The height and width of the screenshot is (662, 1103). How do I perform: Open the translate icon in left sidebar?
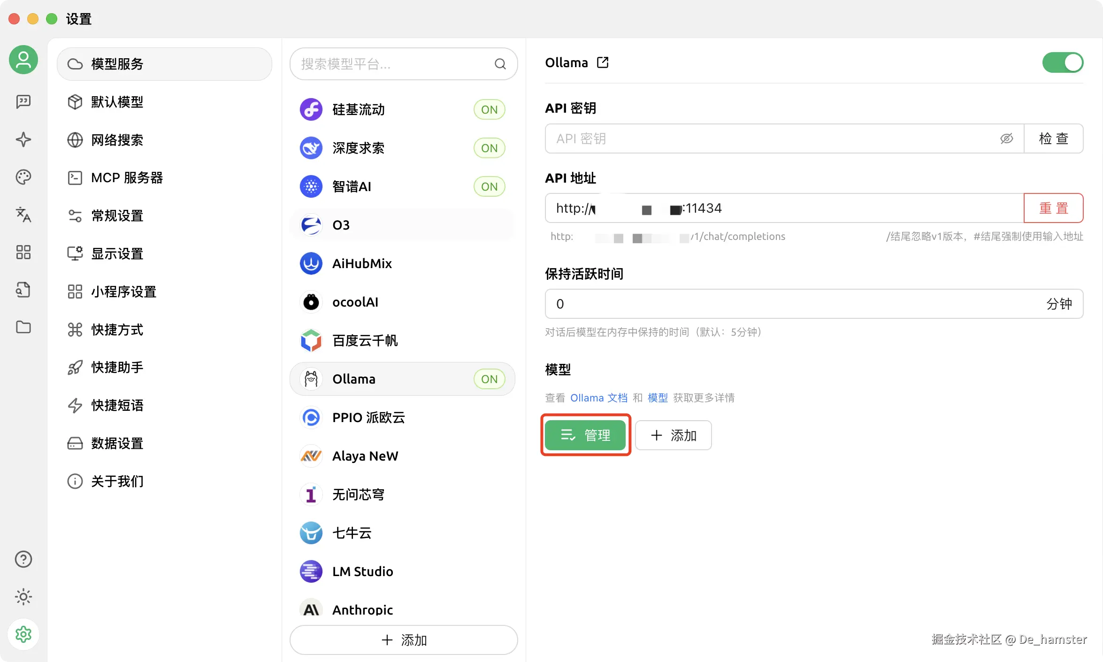tap(23, 215)
